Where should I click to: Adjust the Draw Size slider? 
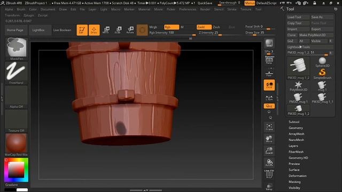pos(260,33)
